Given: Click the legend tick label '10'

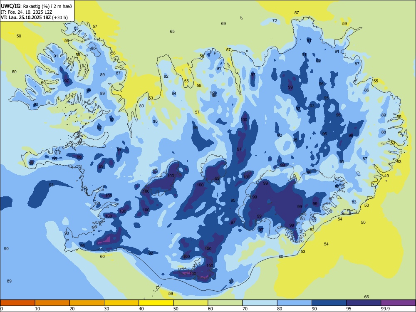Looking at the screenshot, I should [x=38, y=309].
